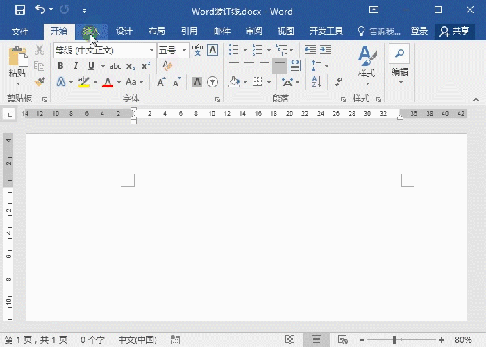
Task: Open Ribbon Display Options button
Action: pyautogui.click(x=374, y=10)
